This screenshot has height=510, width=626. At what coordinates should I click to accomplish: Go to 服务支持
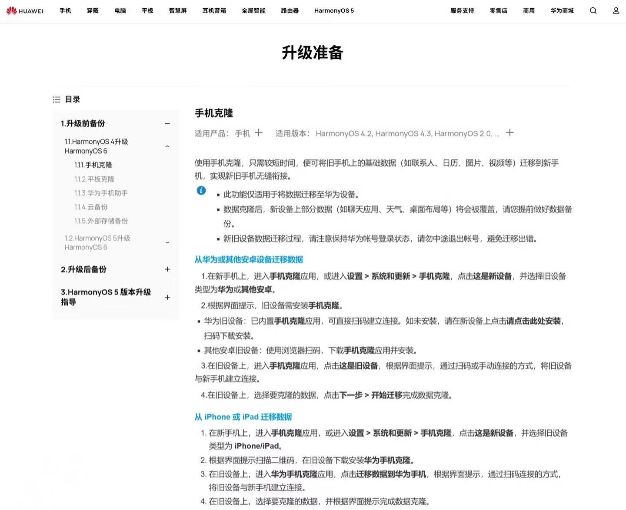(462, 11)
